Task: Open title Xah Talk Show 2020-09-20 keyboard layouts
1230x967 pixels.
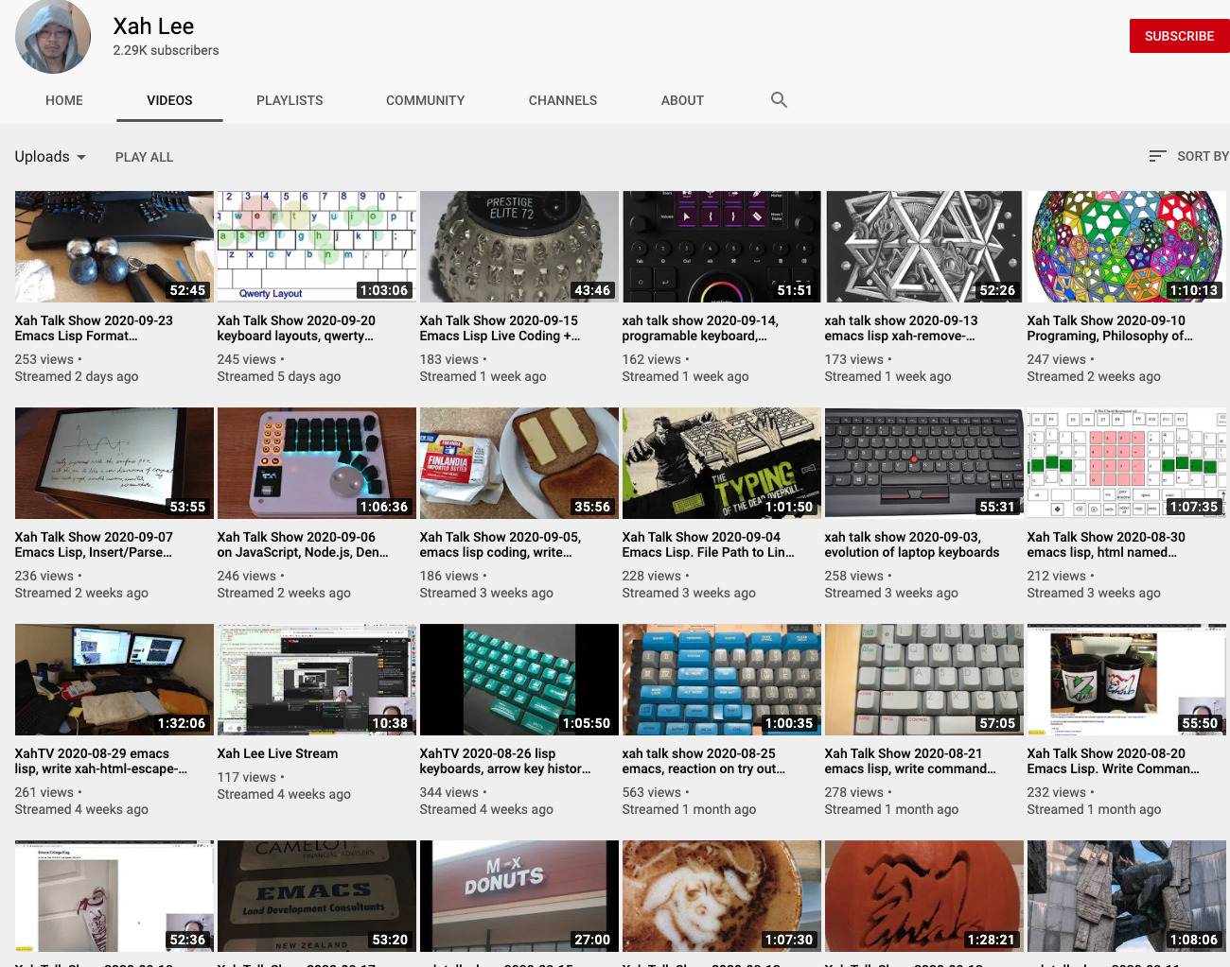Action: 296,328
